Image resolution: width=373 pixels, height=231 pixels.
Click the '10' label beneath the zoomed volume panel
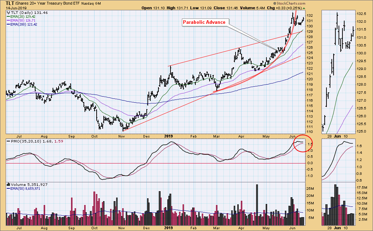point(346,228)
